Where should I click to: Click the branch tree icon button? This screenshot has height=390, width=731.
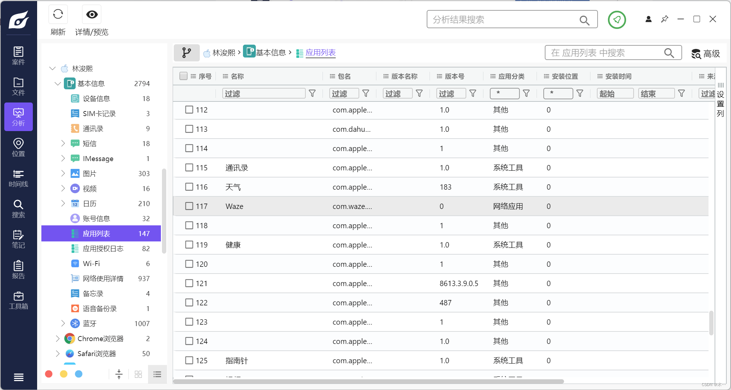click(x=186, y=53)
